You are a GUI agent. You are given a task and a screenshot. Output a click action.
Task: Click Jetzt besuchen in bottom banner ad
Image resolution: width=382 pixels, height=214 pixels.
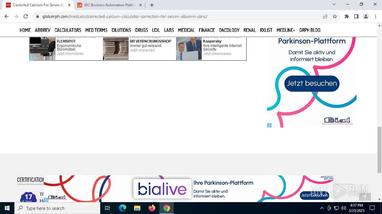pyautogui.click(x=315, y=195)
